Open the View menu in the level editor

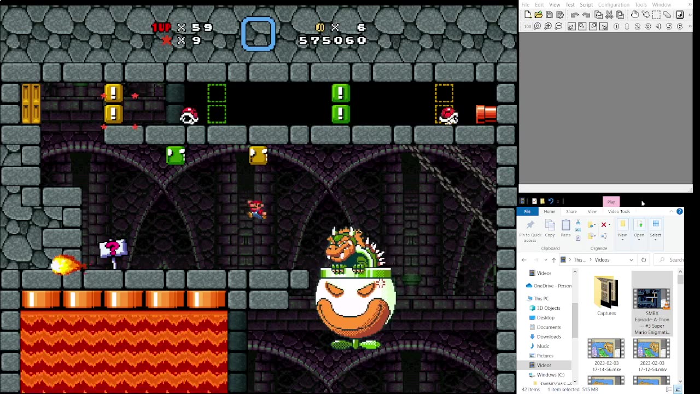[x=555, y=5]
